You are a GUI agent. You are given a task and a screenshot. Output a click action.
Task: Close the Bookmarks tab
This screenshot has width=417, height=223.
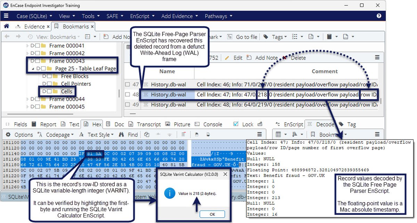point(92,26)
